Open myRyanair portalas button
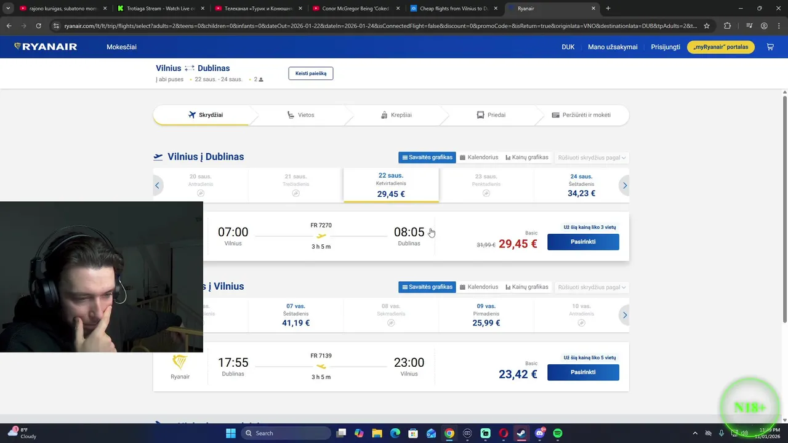The width and height of the screenshot is (788, 443). pos(720,47)
